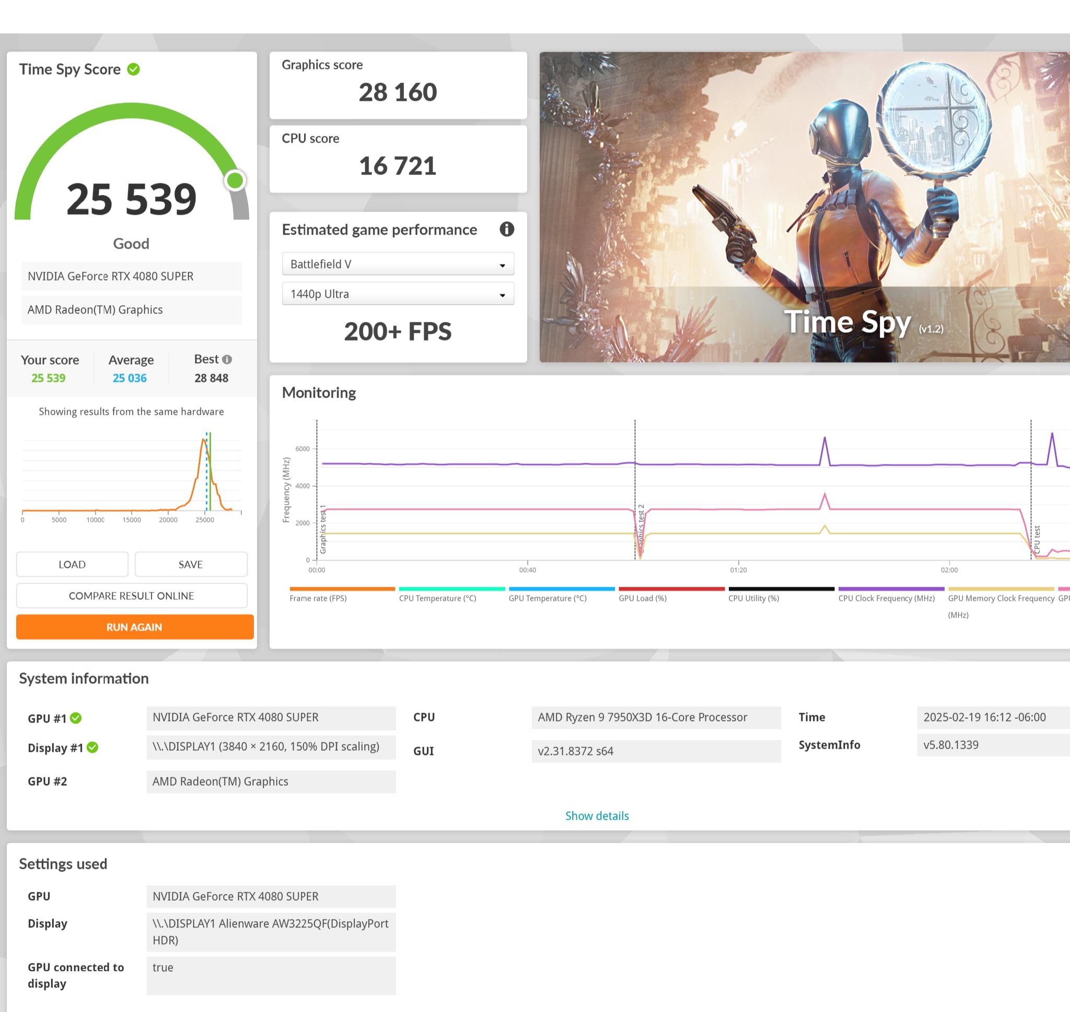Click the Time Spy benchmark artwork image
The width and height of the screenshot is (1070, 1012).
pos(805,206)
